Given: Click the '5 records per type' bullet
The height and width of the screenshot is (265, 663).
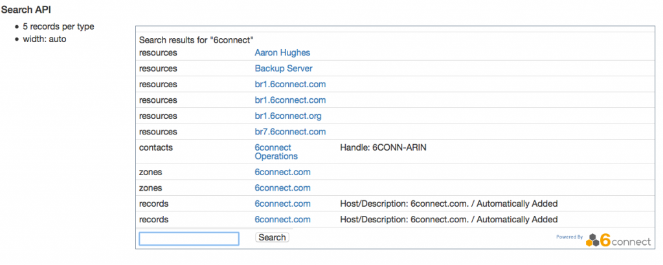Looking at the screenshot, I should (x=58, y=26).
